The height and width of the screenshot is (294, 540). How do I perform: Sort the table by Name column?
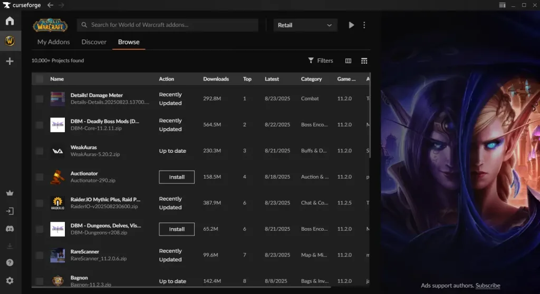pyautogui.click(x=57, y=79)
